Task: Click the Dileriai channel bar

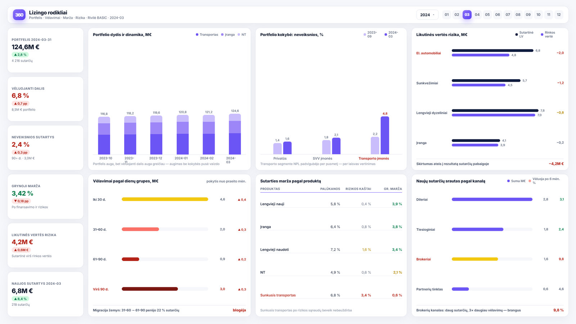Action: pos(492,199)
